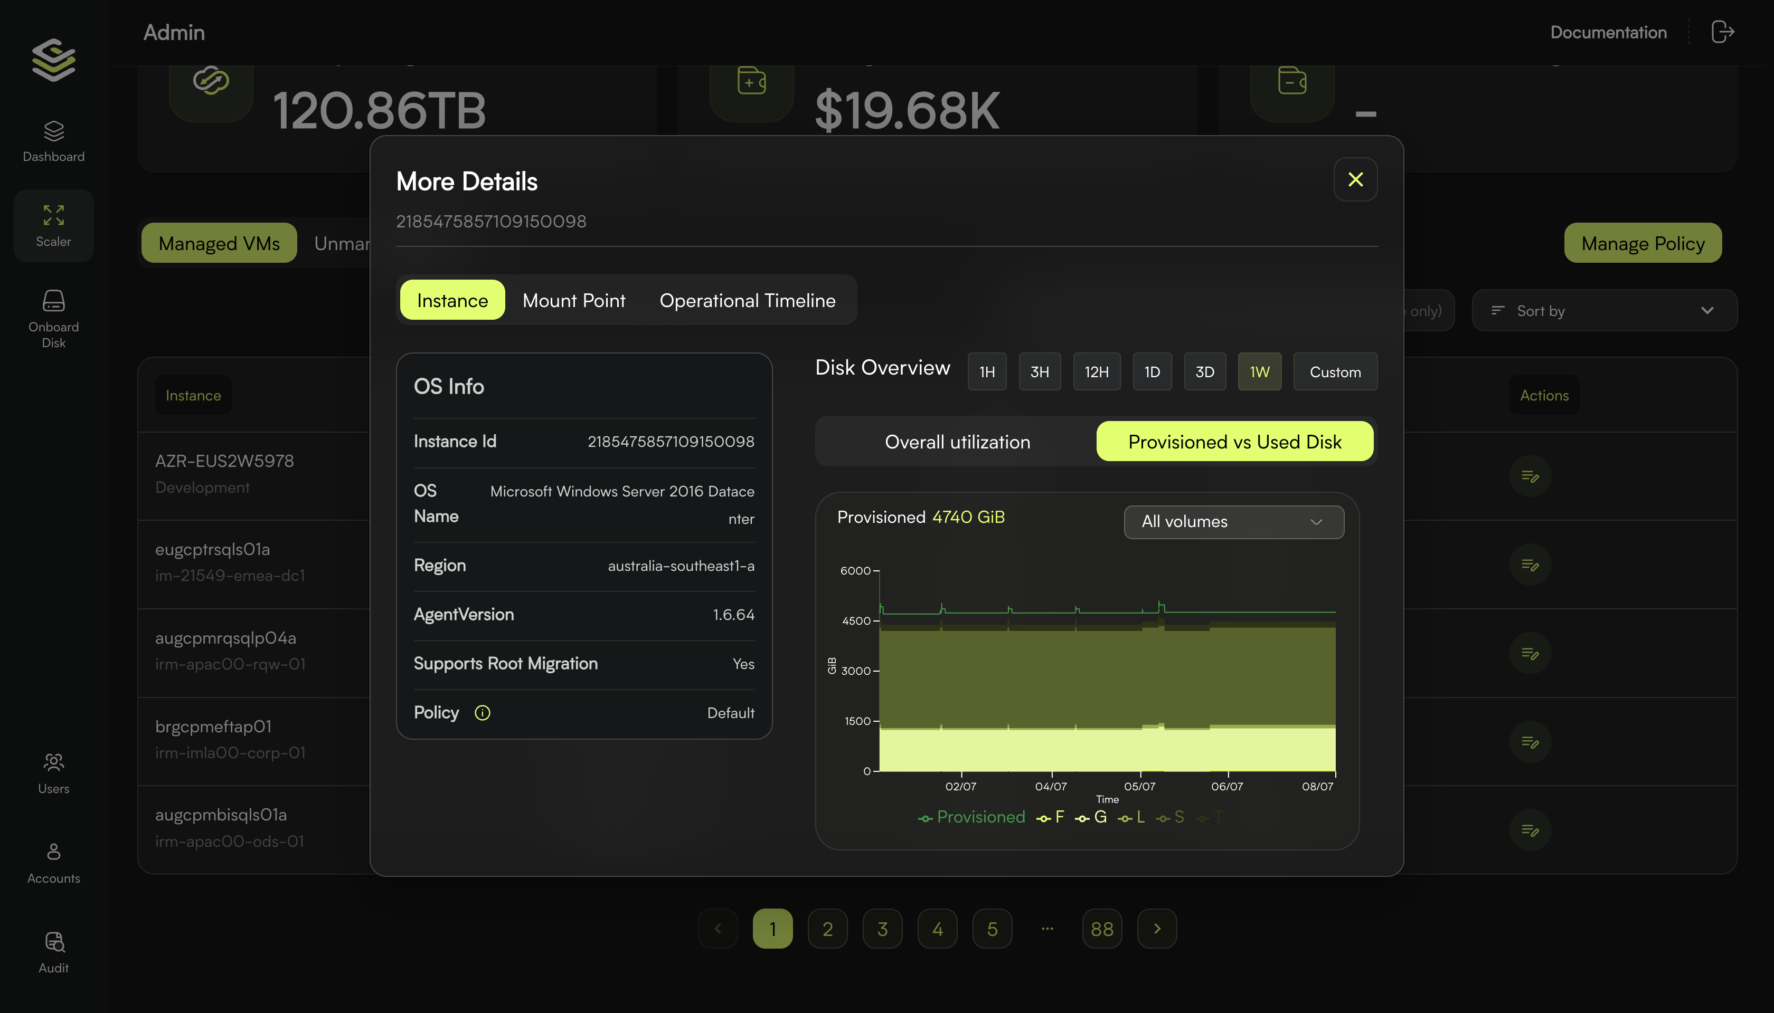
Task: Close the More Details dialog
Action: 1355,179
